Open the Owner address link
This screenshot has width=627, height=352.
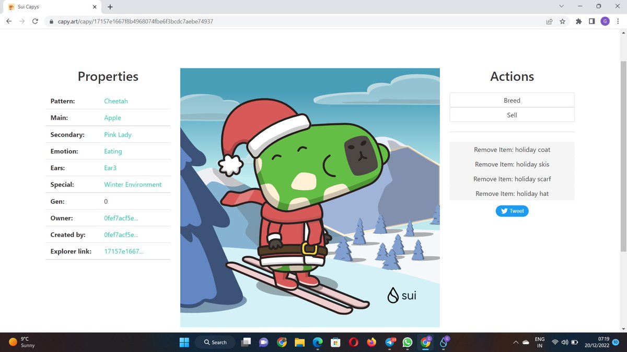coord(121,218)
